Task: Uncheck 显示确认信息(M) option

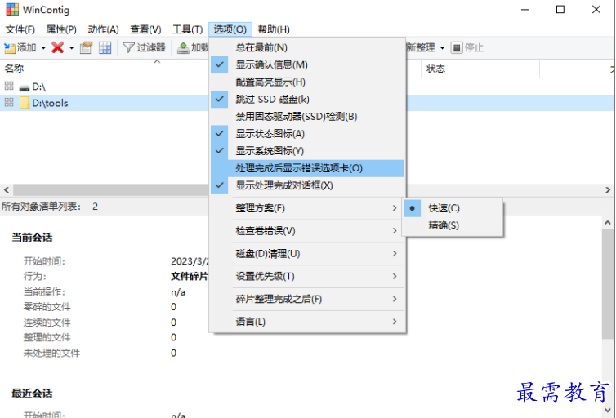Action: click(307, 64)
